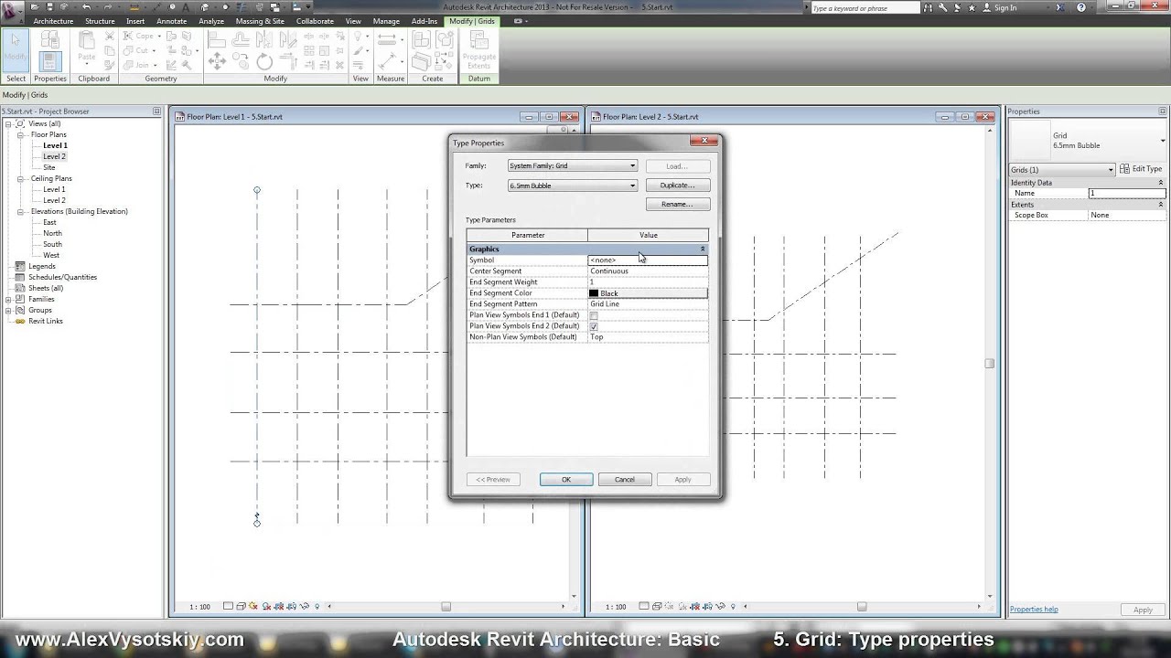
Task: Select Site under Floor Plans
Action: (49, 167)
